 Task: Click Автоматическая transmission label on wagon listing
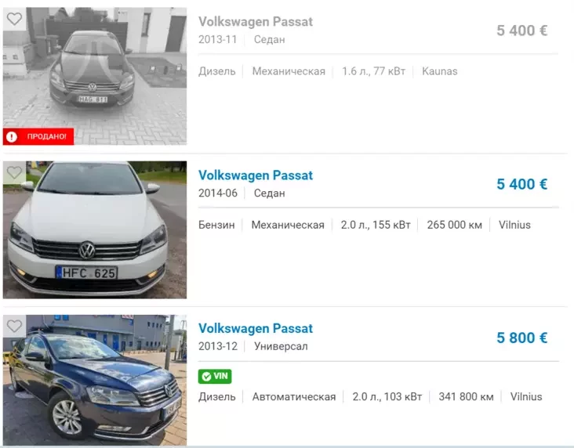click(294, 397)
